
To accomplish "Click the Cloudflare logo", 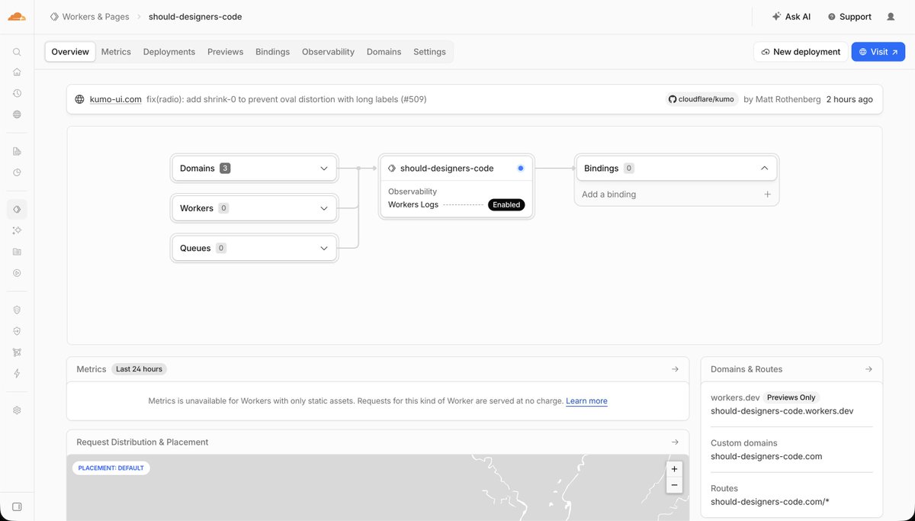I will click(17, 16).
